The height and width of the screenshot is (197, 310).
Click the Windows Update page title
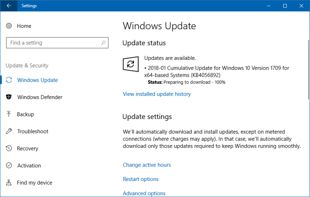[x=160, y=26]
